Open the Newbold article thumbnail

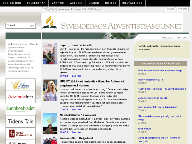point(50,124)
